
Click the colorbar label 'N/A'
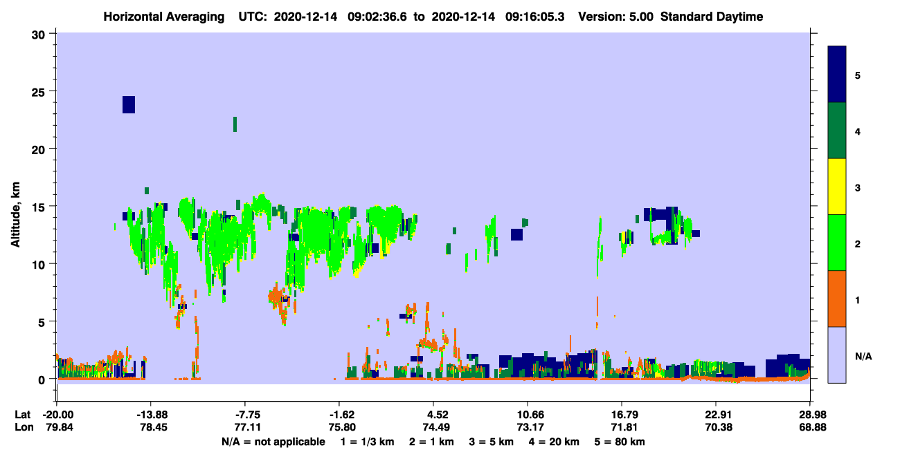[x=863, y=356]
